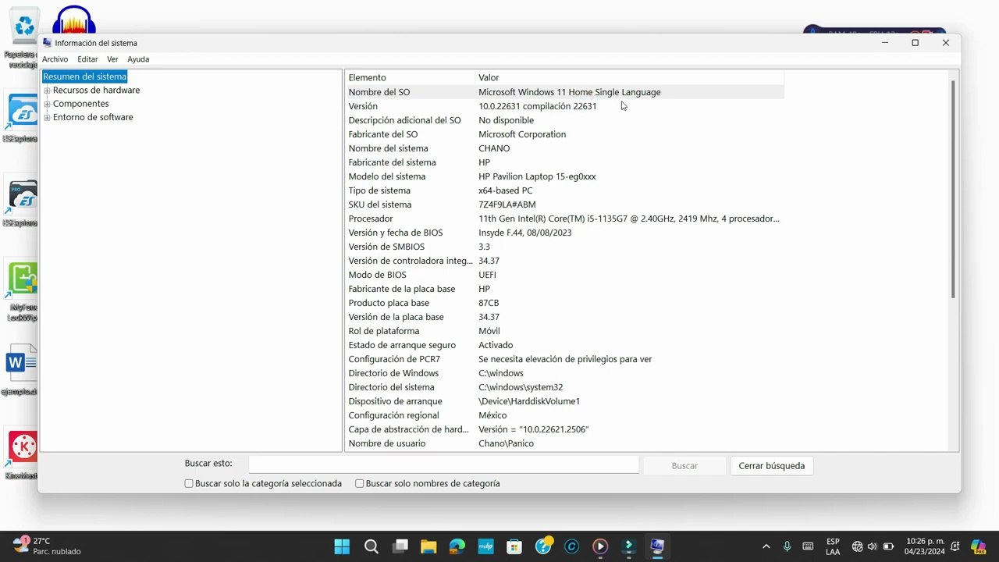Click the greyed Buscar button
999x562 pixels.
click(684, 466)
